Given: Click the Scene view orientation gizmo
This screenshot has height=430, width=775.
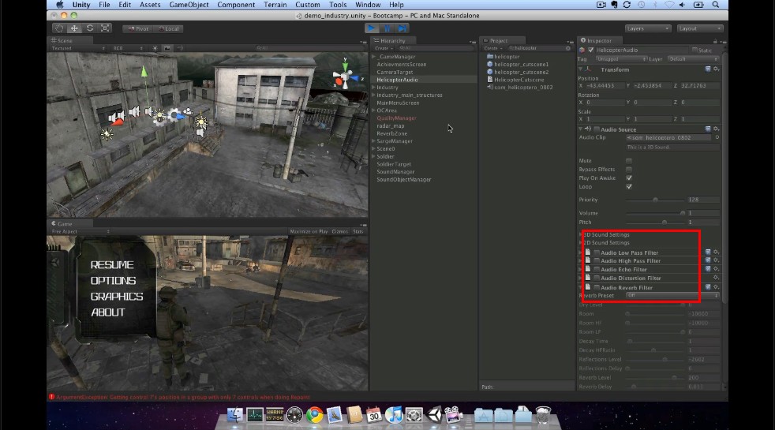Looking at the screenshot, I should click(x=345, y=77).
